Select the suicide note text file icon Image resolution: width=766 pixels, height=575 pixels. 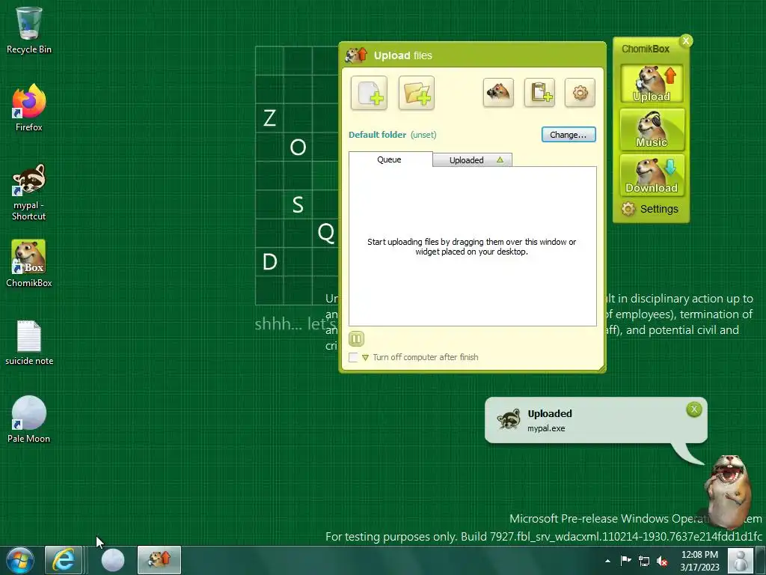pos(29,343)
